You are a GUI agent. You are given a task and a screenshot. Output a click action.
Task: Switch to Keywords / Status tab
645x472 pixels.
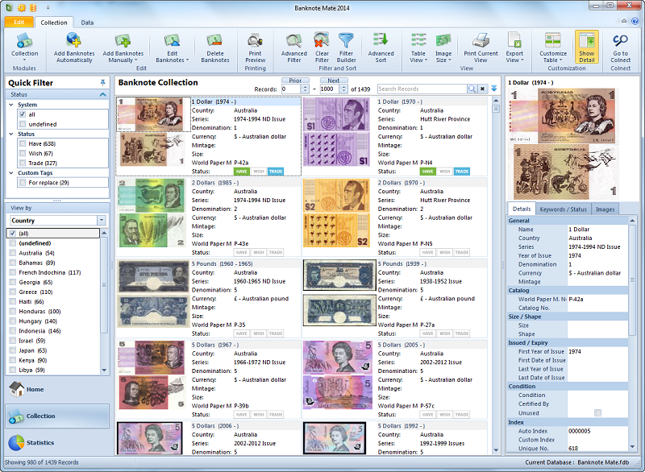coord(563,209)
